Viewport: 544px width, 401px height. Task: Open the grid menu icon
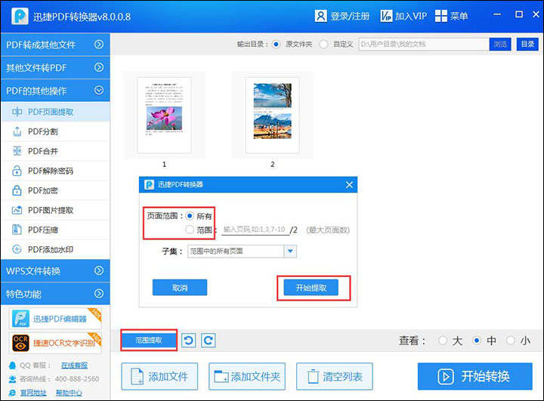coord(441,16)
